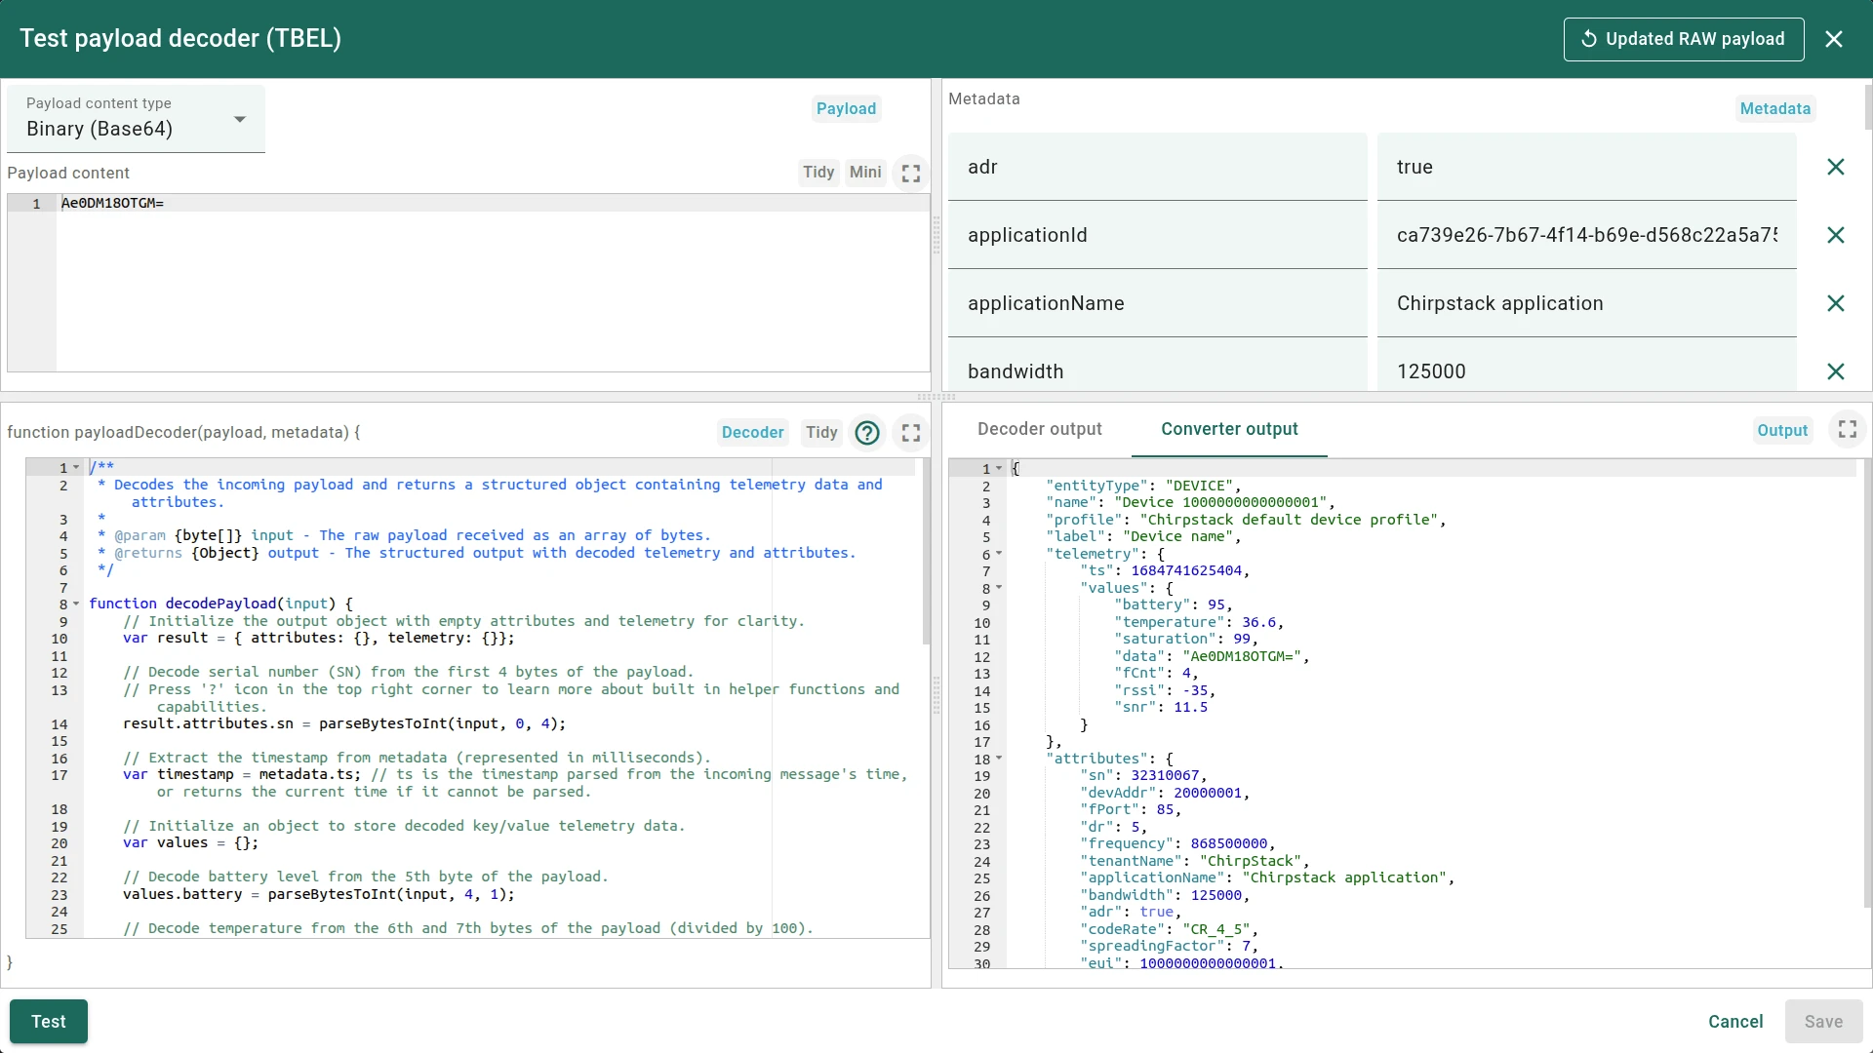Collapse values fold at output line 8
Image resolution: width=1873 pixels, height=1053 pixels.
(x=999, y=588)
